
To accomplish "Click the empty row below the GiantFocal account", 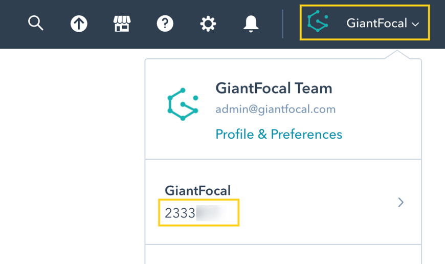I will coord(283,254).
